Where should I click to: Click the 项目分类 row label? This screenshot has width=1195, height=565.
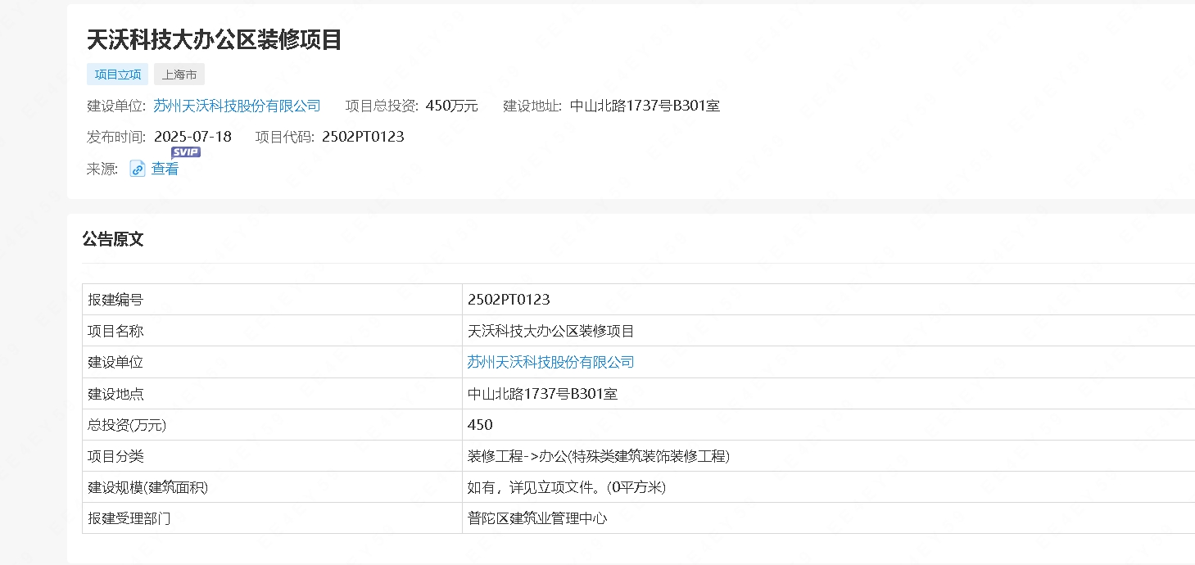click(x=115, y=456)
